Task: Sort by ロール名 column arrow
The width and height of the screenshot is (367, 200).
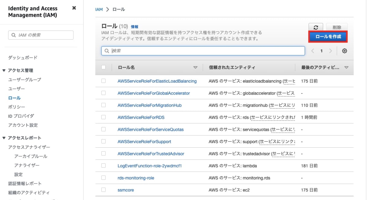Action: 195,68
